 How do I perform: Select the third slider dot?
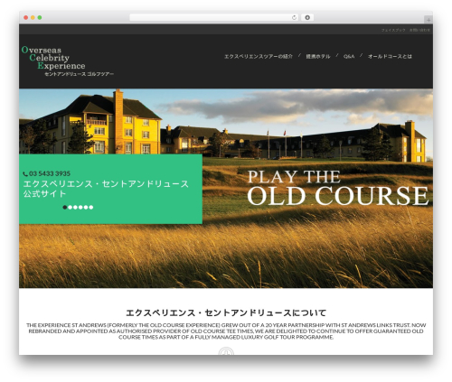point(75,207)
